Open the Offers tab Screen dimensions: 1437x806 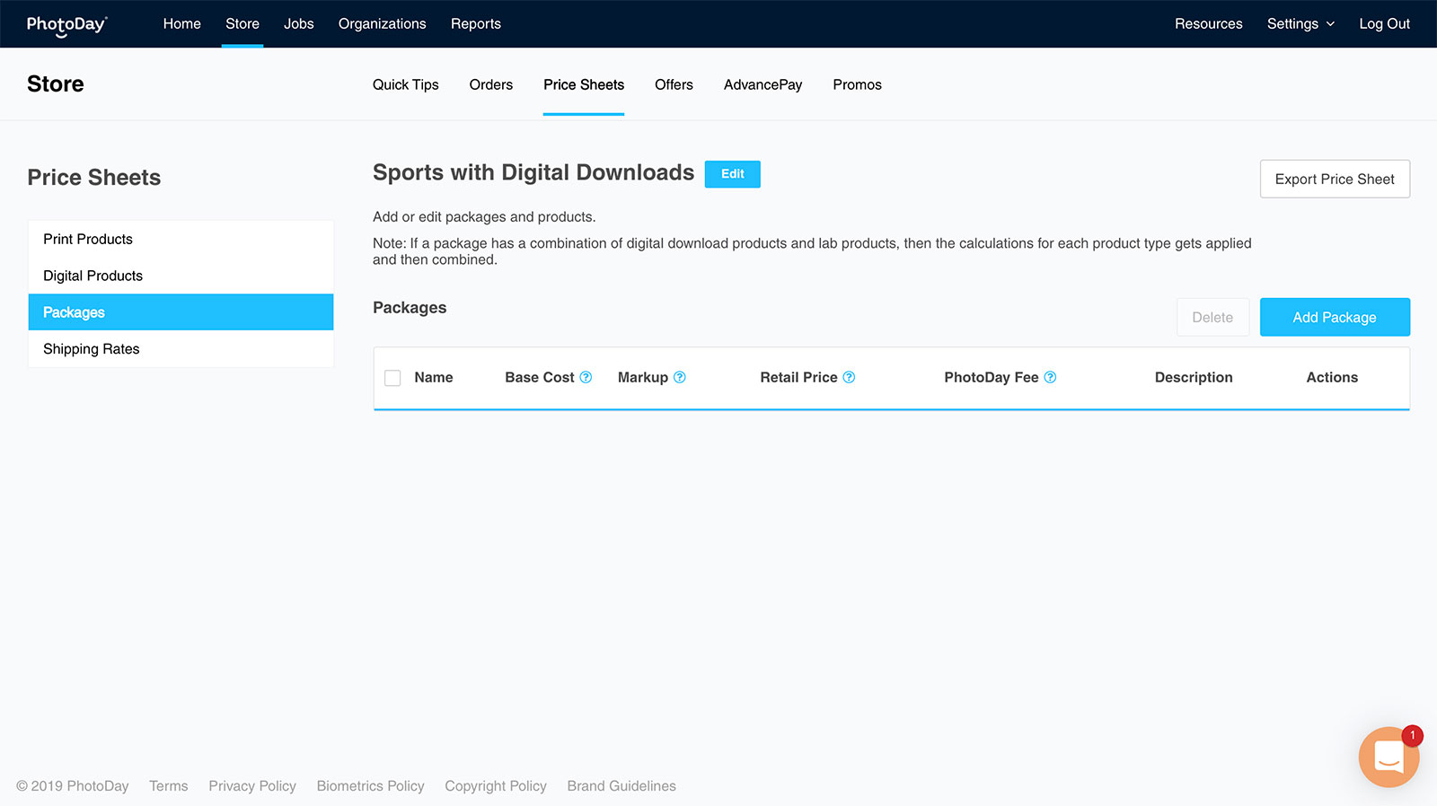pyautogui.click(x=674, y=85)
